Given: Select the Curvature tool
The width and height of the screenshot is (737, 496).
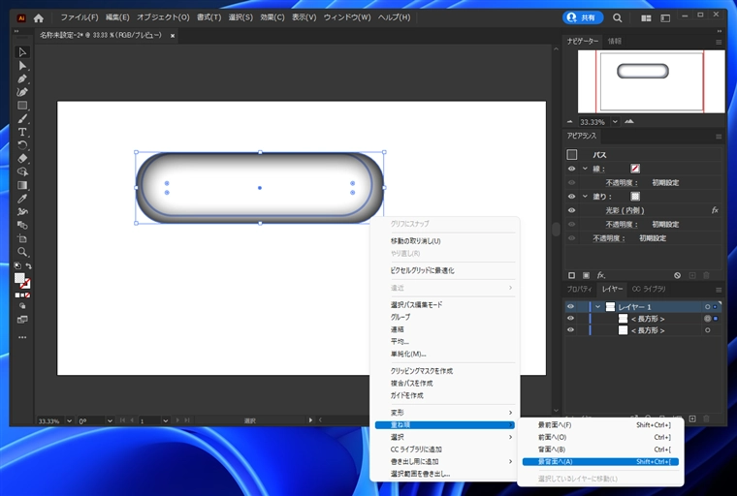Looking at the screenshot, I should [x=22, y=92].
